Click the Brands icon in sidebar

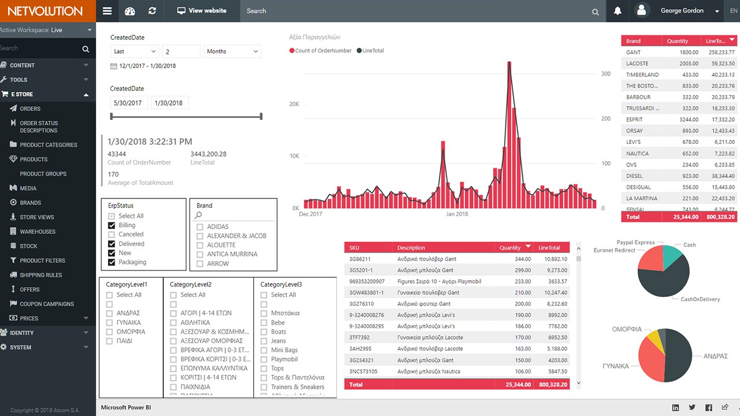point(14,202)
